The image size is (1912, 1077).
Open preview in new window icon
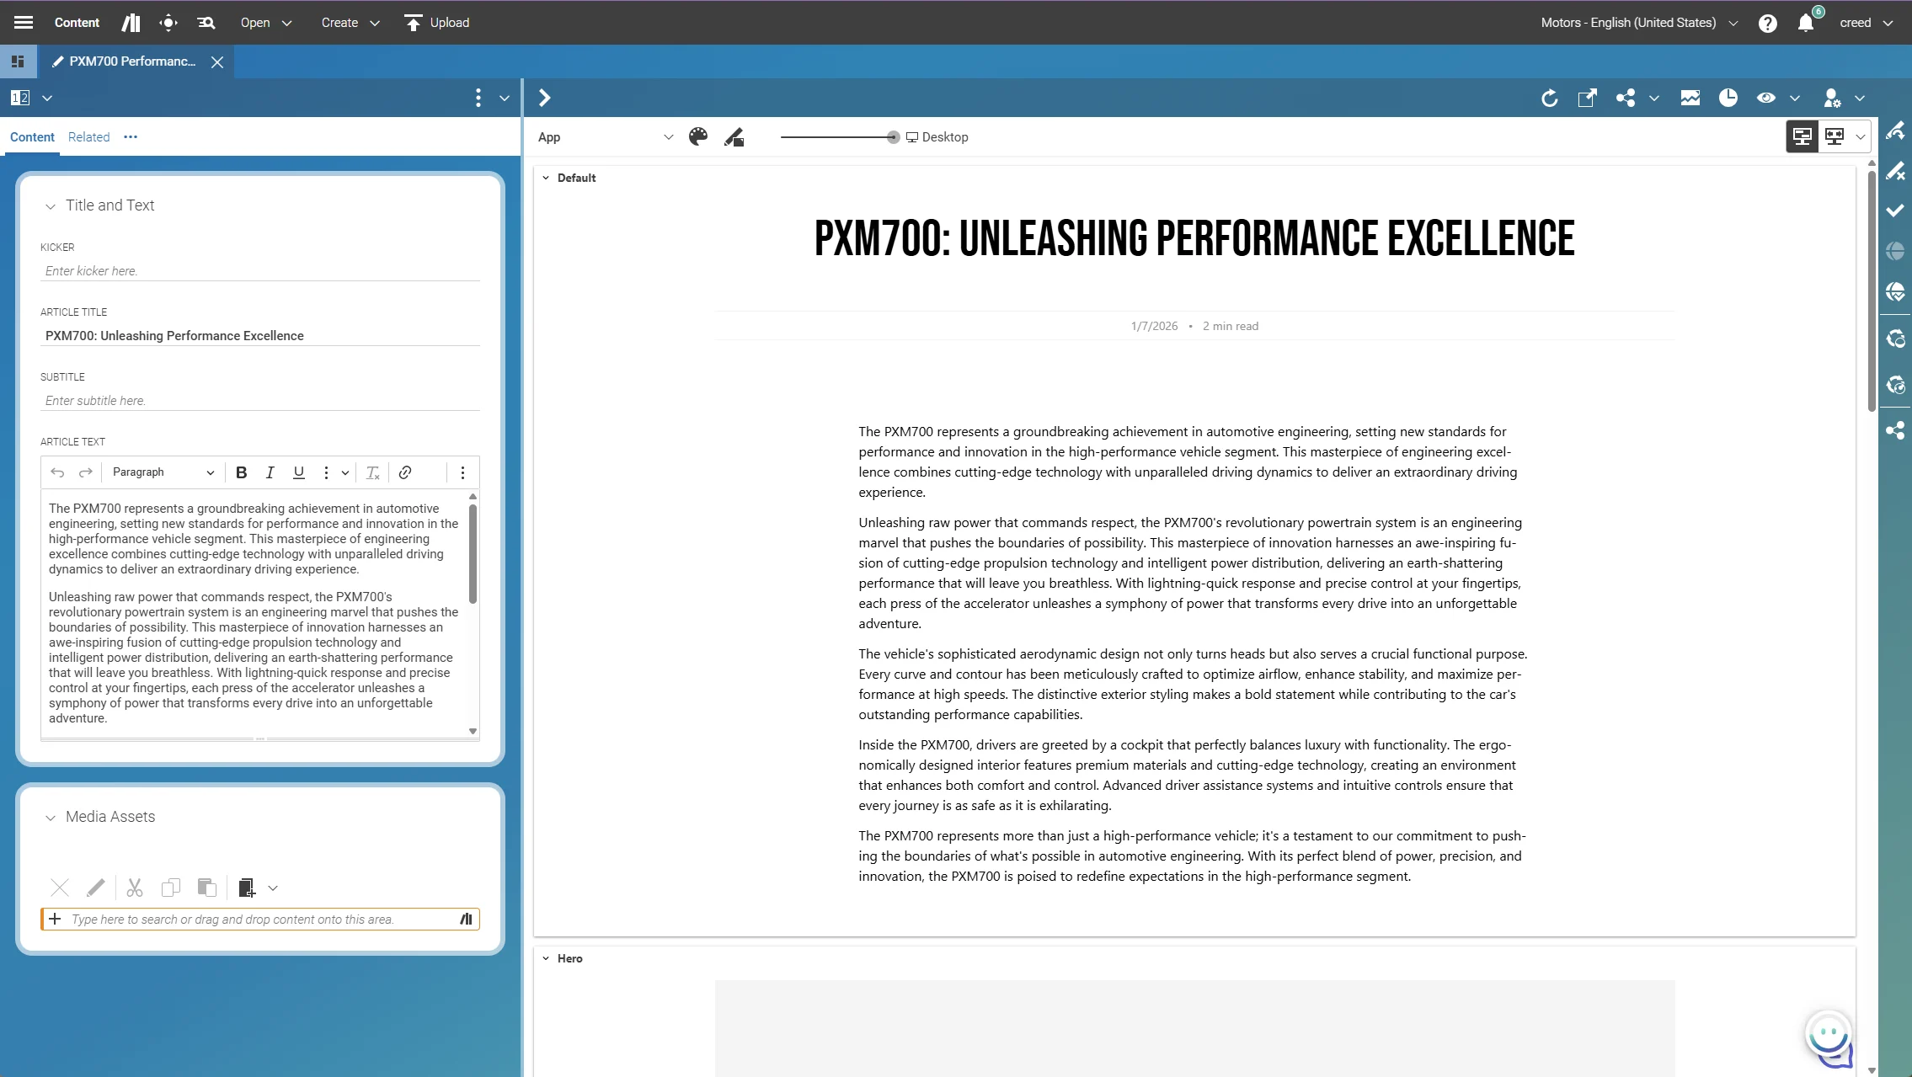pyautogui.click(x=1587, y=98)
